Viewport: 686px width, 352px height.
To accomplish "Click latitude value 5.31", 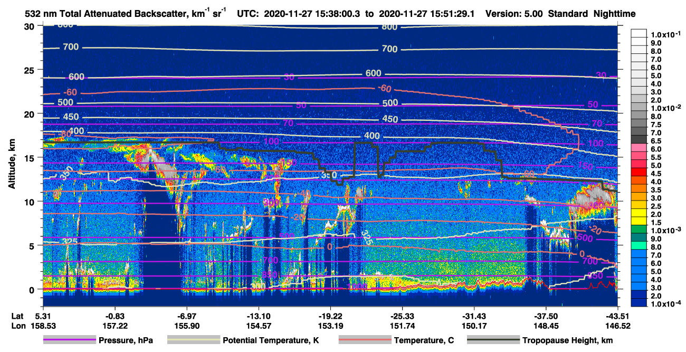I will pos(43,316).
